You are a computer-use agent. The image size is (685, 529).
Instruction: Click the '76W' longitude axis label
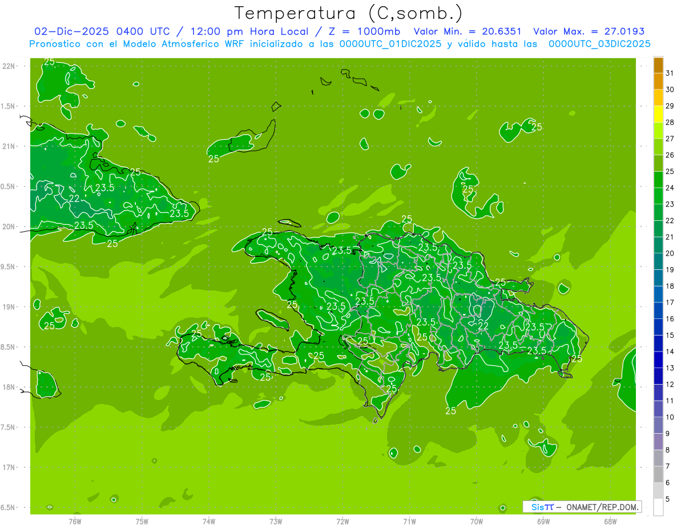click(75, 521)
